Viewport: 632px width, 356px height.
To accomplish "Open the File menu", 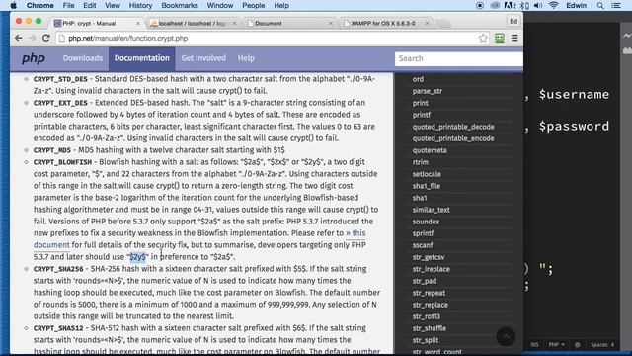I will [x=68, y=6].
